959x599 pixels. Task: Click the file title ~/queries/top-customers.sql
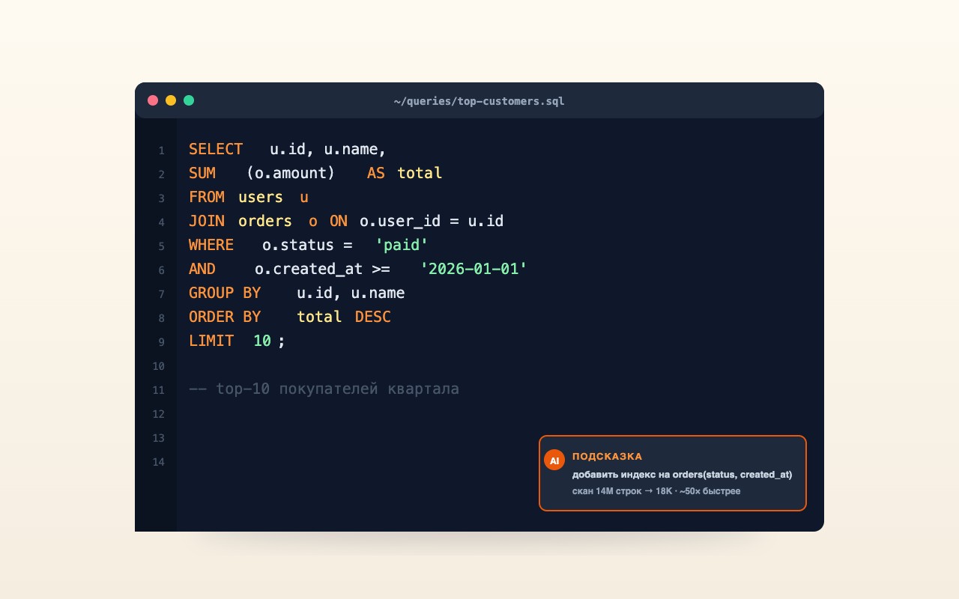(x=479, y=101)
